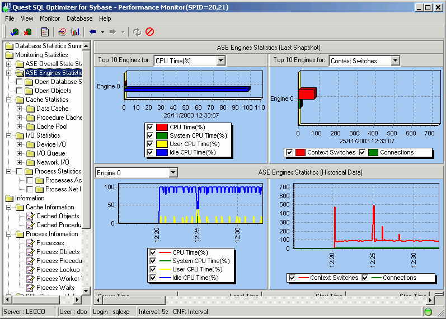This screenshot has height=319, width=446.
Task: Click the disconnect database icon with red X
Action: 27,32
